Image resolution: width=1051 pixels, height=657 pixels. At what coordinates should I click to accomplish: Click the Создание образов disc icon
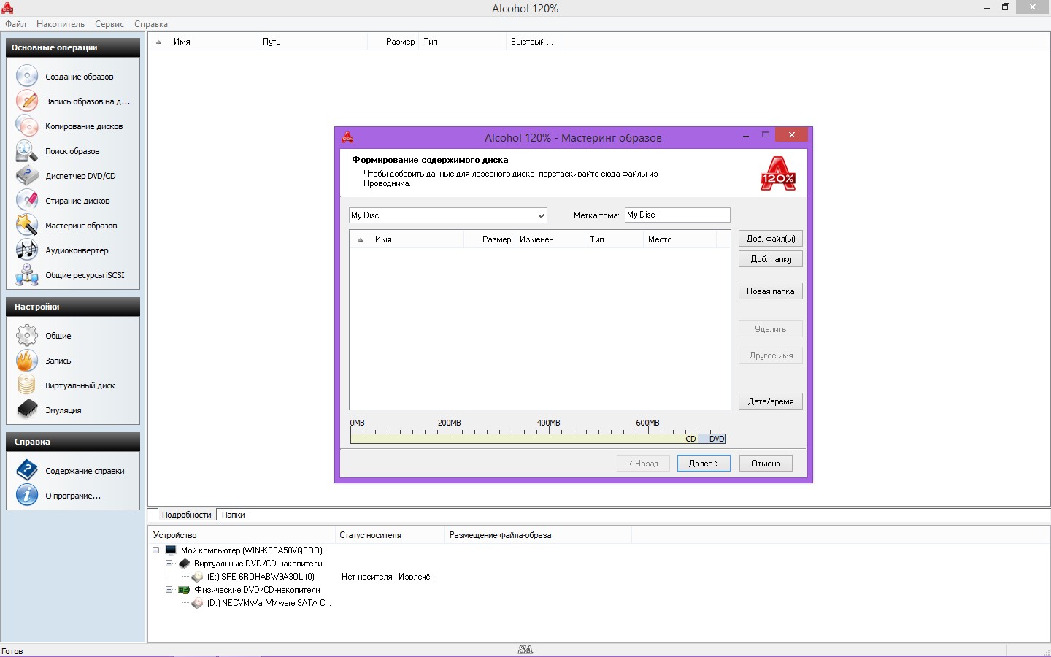click(27, 76)
